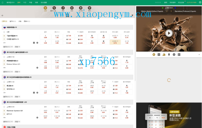Expand 波膽 dropdown under the 31:45 match
Image resolution: width=202 pixels, height=128 pixels.
pos(17,97)
